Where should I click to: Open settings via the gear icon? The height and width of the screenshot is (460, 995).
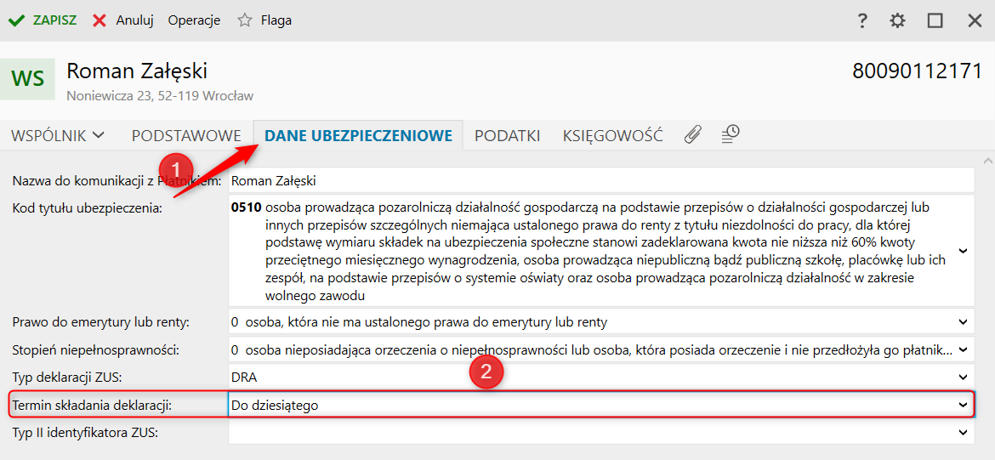pos(897,20)
